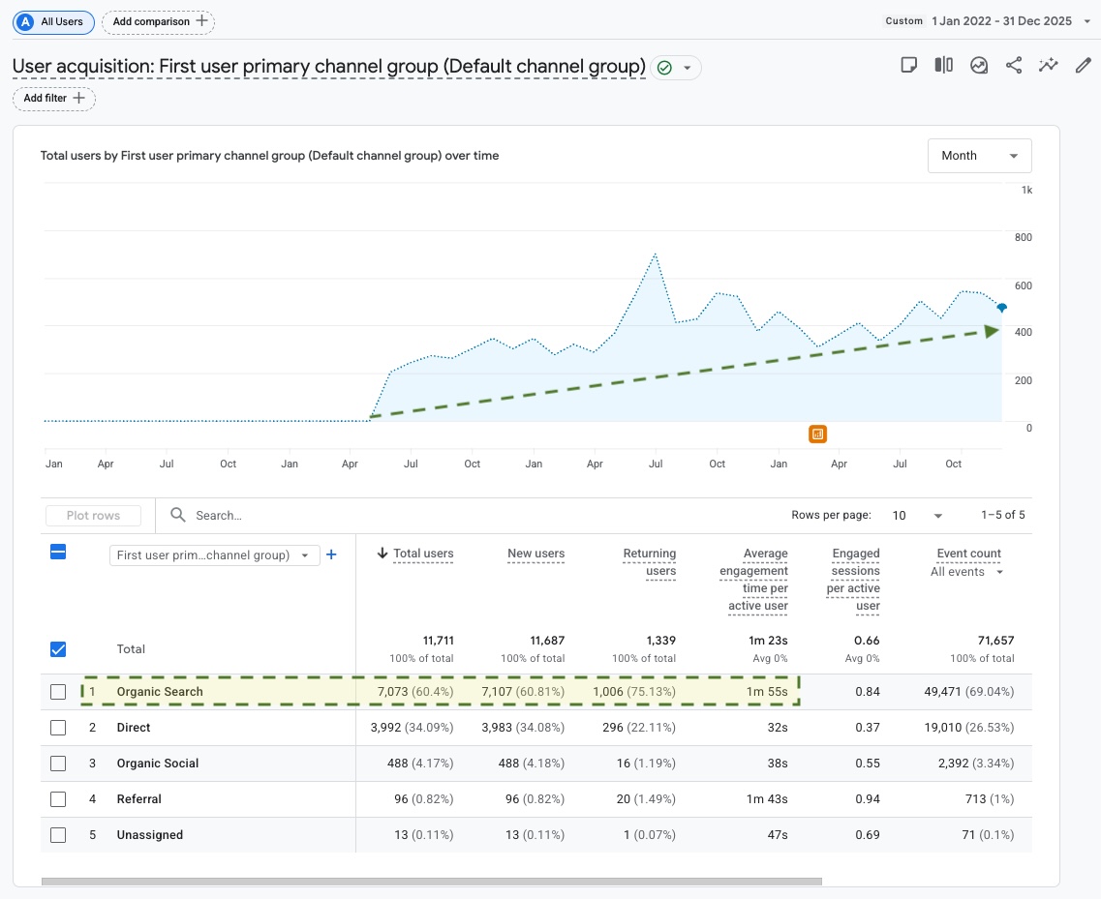Click the blue end data point marker
The image size is (1101, 899).
(x=1002, y=308)
